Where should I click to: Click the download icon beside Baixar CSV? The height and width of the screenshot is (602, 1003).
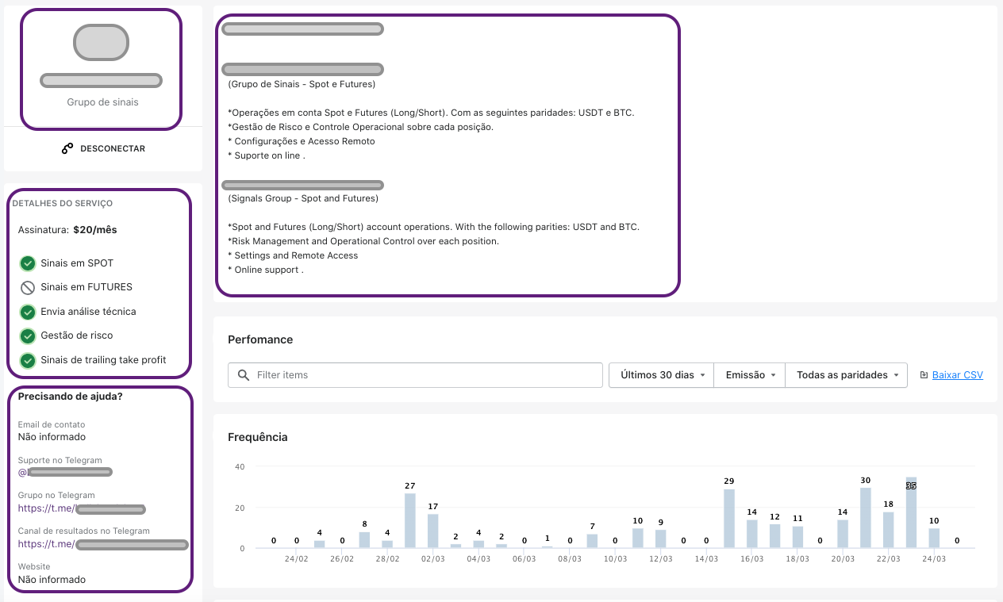click(924, 375)
